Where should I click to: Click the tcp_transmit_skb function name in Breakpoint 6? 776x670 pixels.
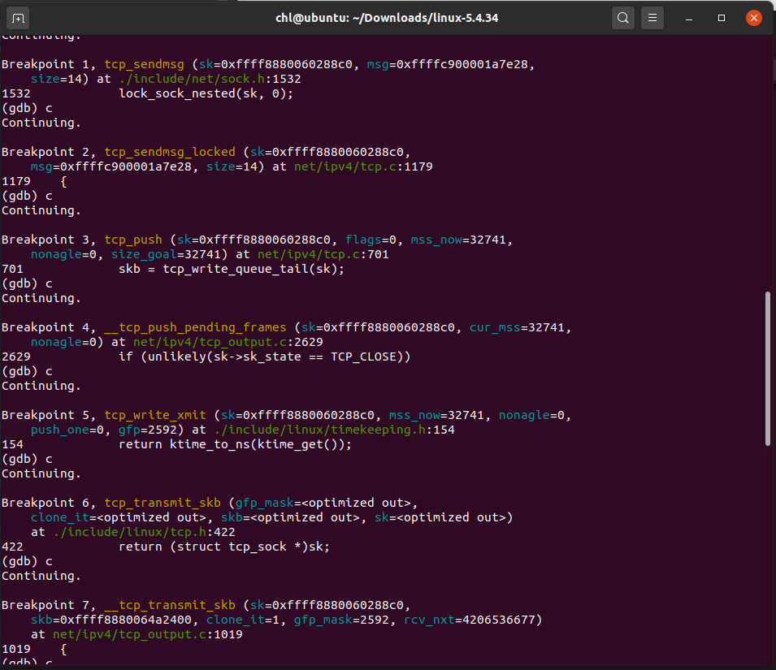click(x=163, y=503)
